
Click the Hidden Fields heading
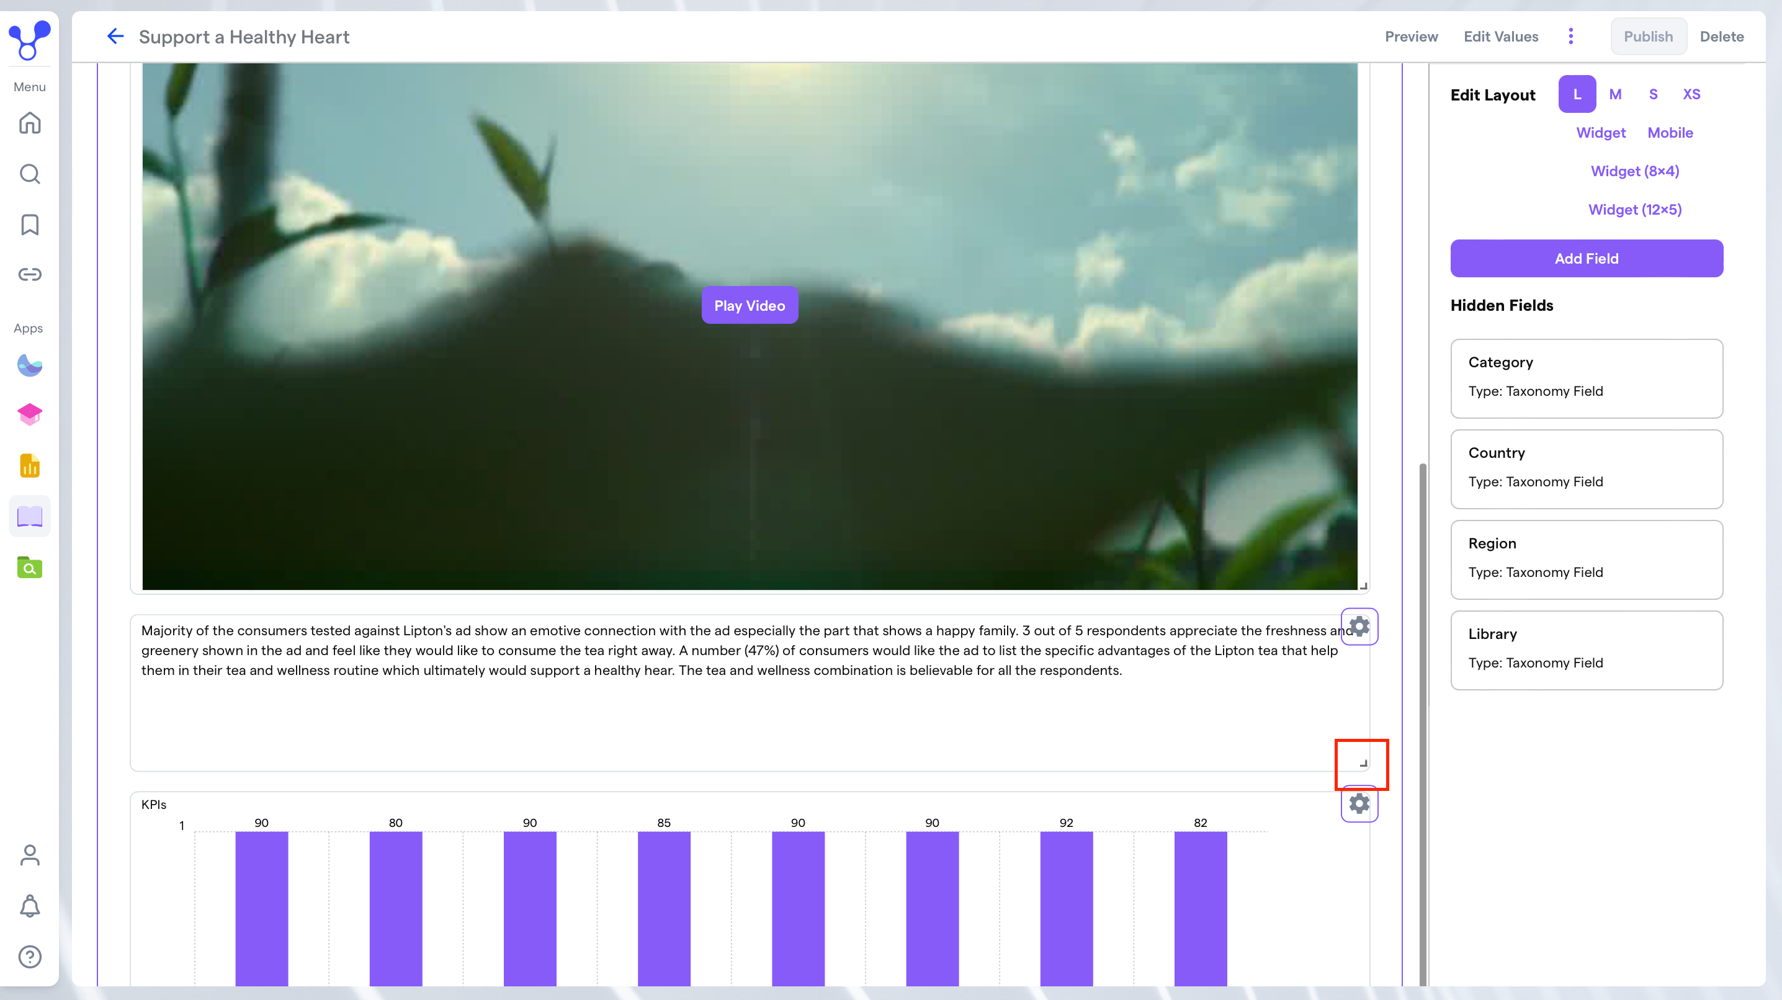(1502, 305)
